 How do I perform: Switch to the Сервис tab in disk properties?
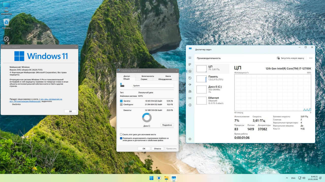click(144, 79)
